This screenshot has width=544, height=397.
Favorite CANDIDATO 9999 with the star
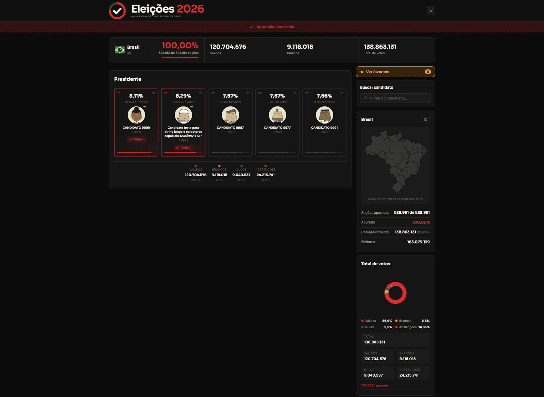point(154,93)
